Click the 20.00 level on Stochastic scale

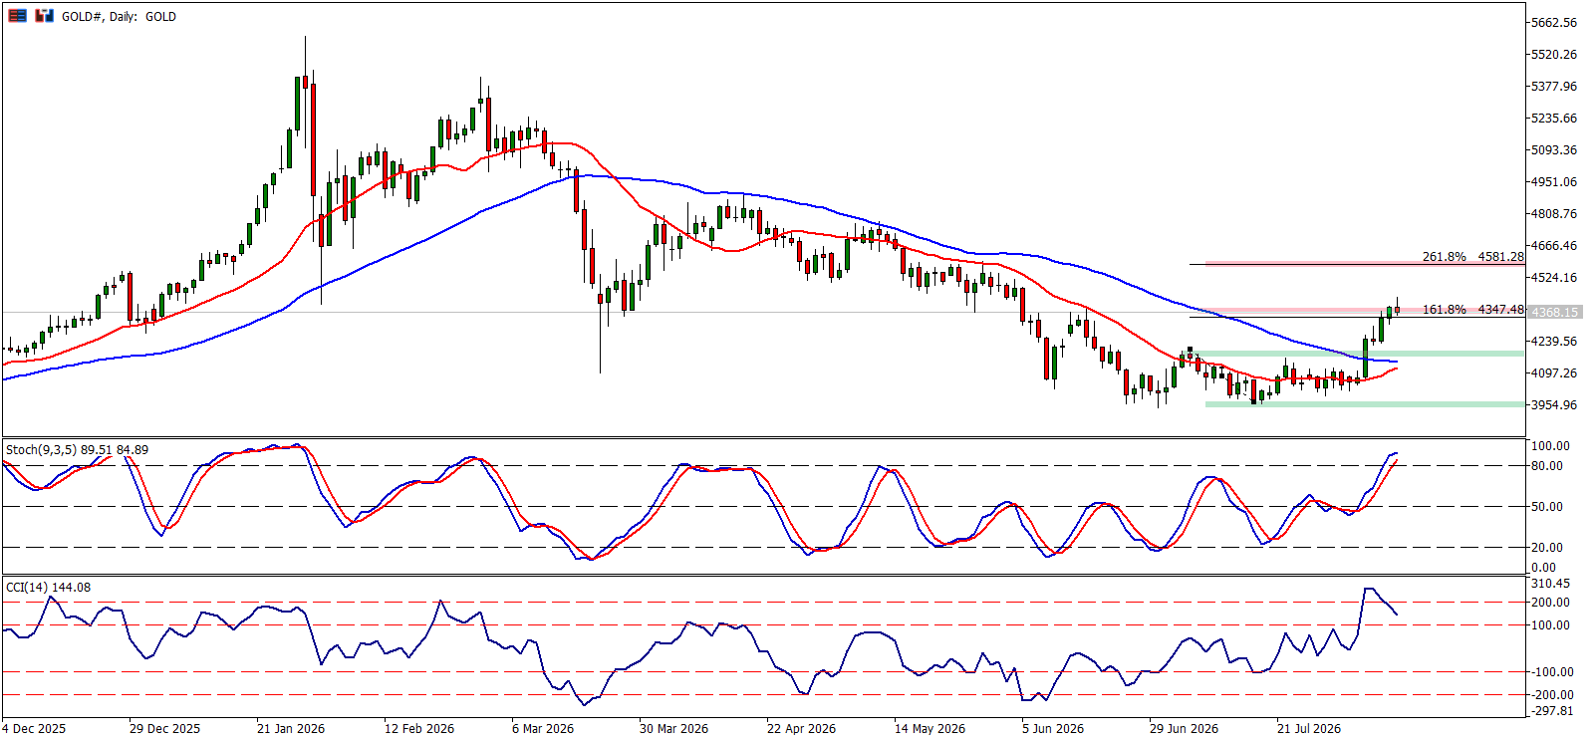click(1547, 548)
